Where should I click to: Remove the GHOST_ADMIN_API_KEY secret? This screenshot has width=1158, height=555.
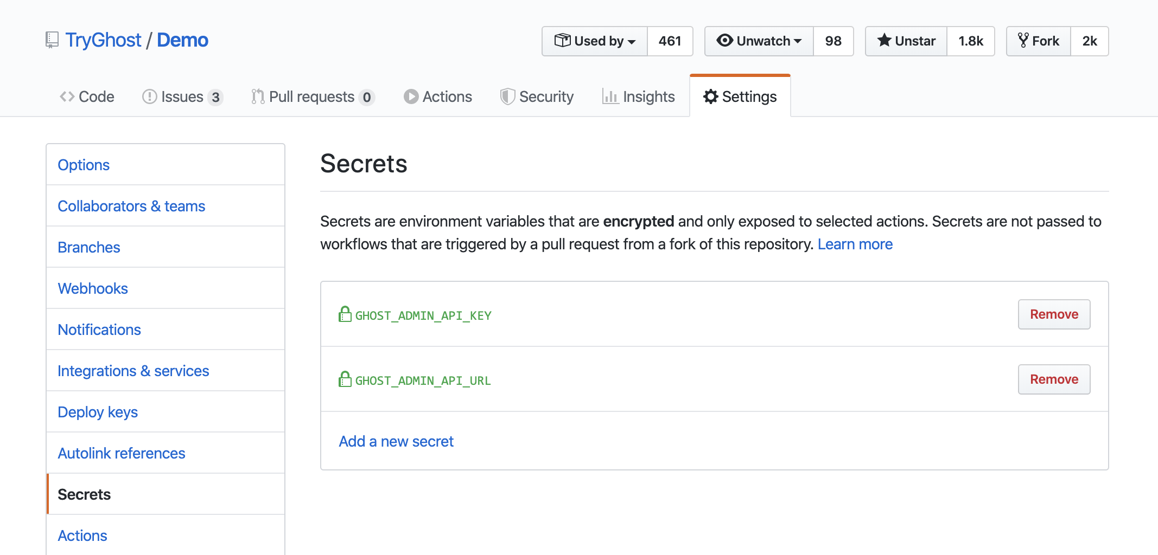point(1054,314)
